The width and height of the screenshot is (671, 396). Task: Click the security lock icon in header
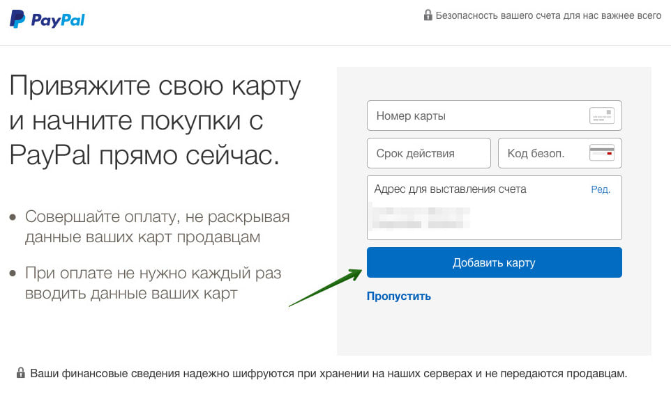point(428,15)
